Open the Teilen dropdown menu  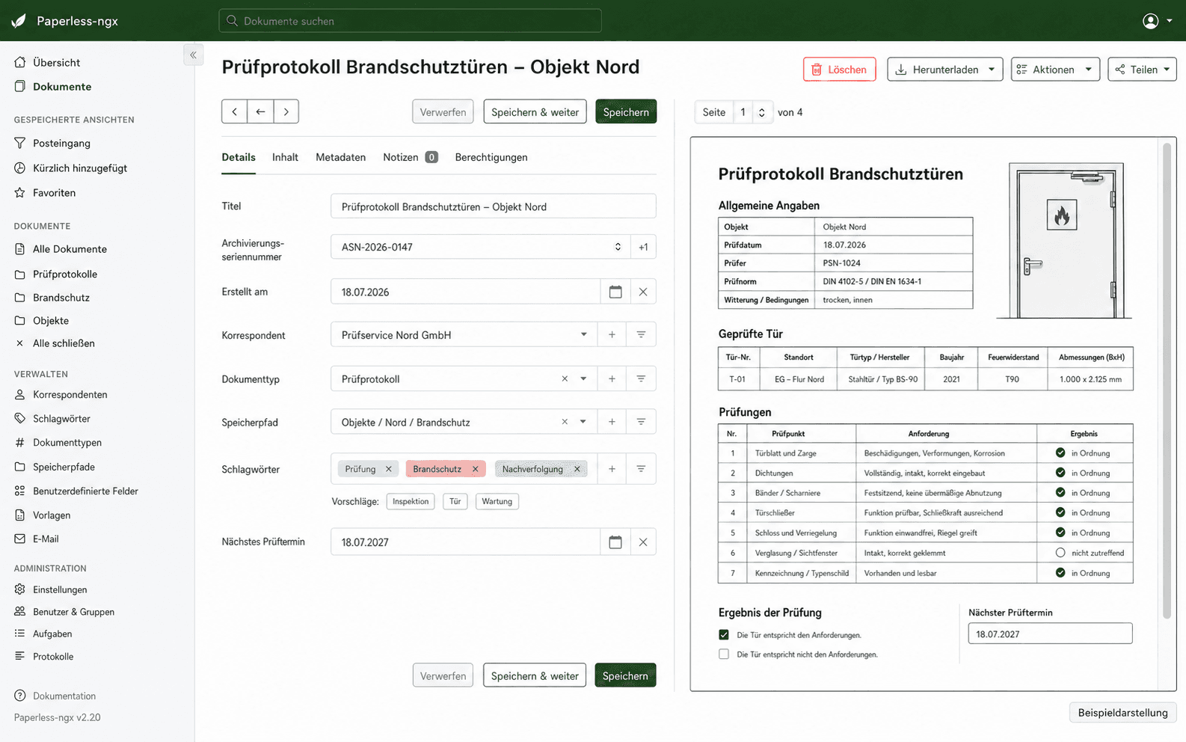[x=1142, y=70]
